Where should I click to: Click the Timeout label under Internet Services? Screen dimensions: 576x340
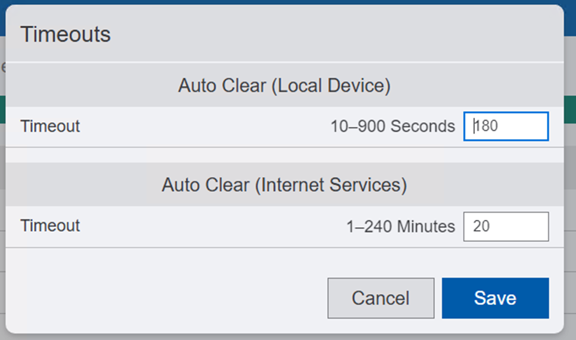(x=50, y=226)
